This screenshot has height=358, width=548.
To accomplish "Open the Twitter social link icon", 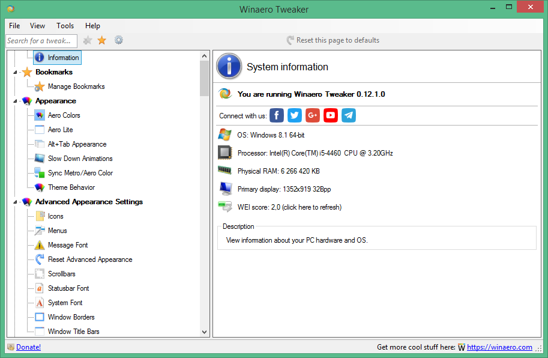I will pos(295,115).
